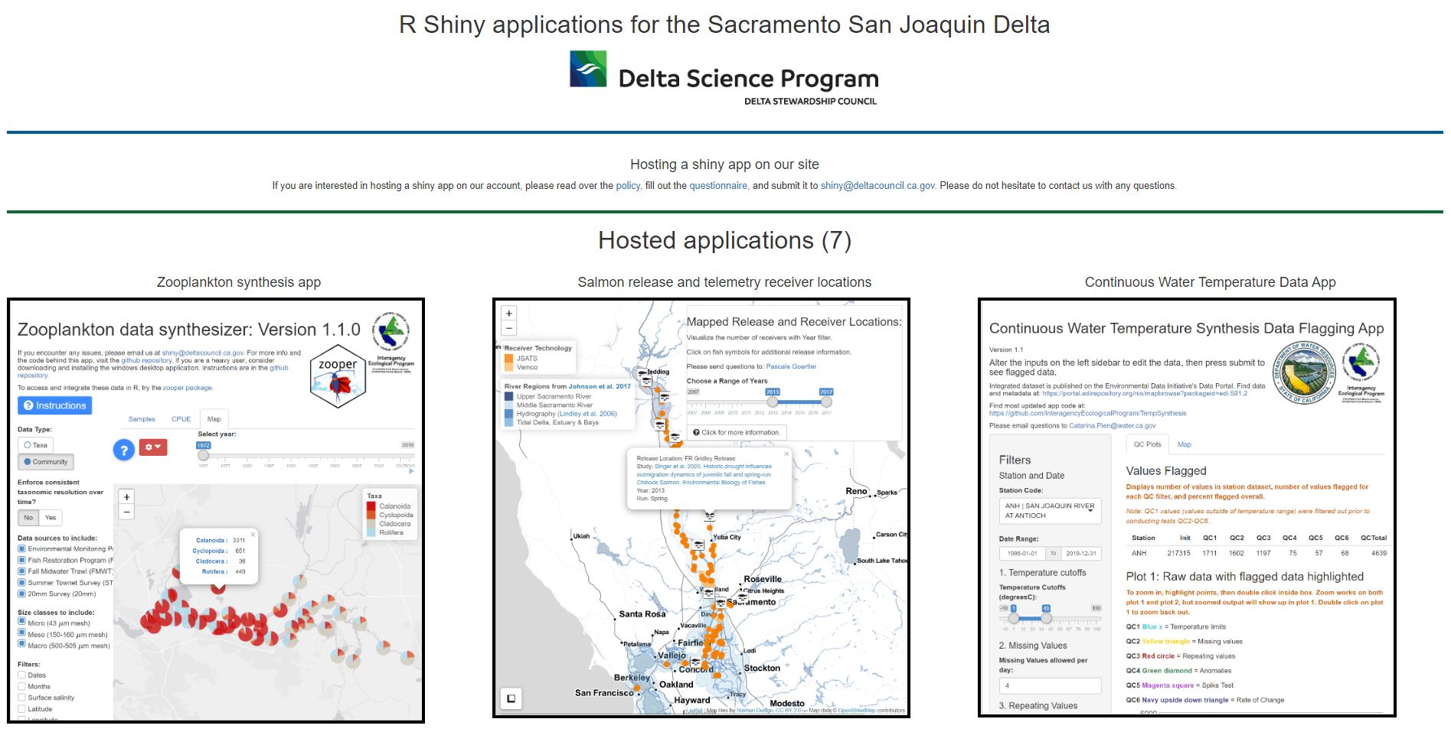Open Continuous Water Temperature Data App title
Screen dimensions: 1451x732
1210,282
